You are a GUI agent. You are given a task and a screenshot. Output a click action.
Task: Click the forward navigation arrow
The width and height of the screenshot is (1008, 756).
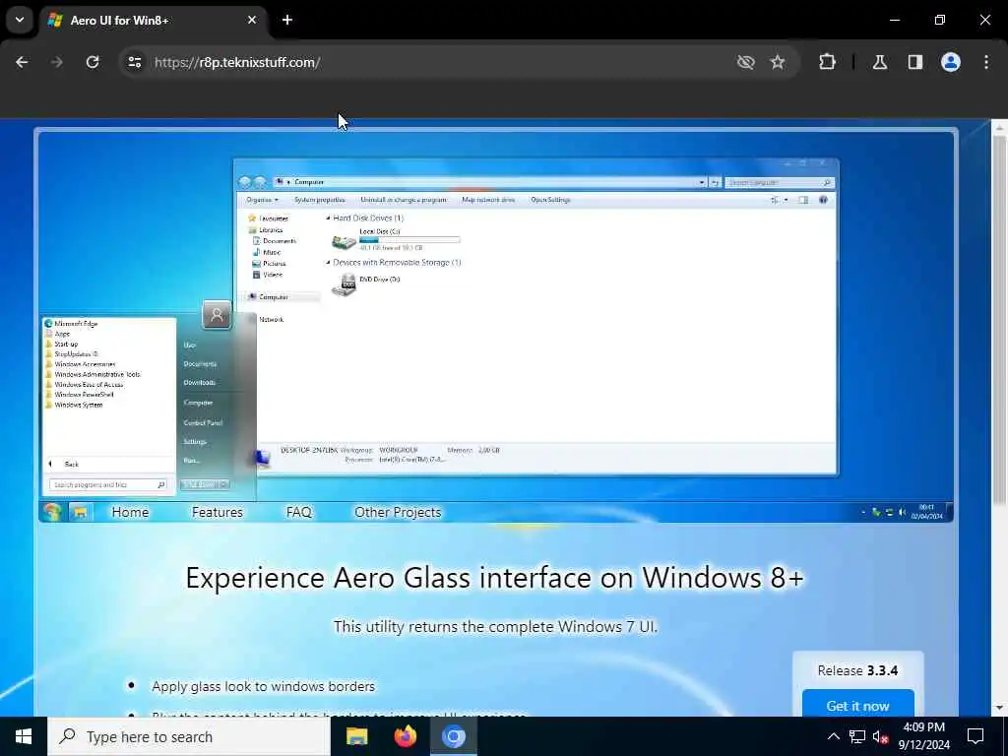pos(56,62)
